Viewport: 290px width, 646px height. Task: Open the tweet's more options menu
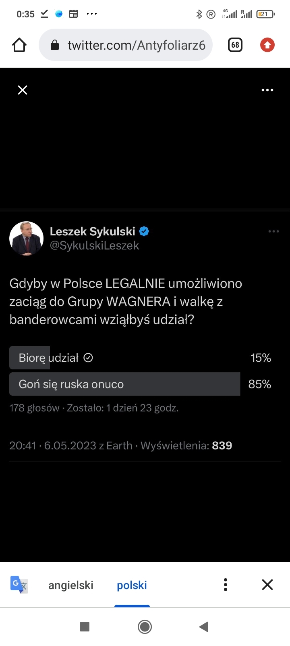click(273, 231)
